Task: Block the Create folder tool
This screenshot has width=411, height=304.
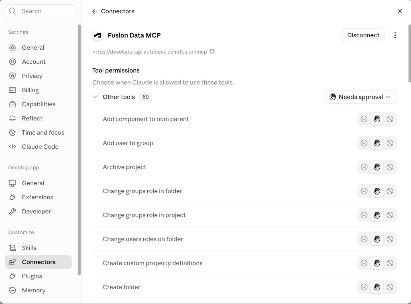Action: [390, 287]
